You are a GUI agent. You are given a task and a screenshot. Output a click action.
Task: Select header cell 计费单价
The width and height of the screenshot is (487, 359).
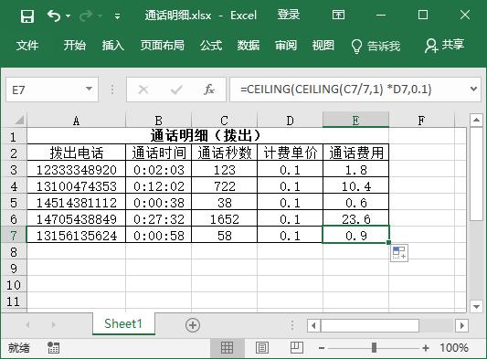[290, 153]
